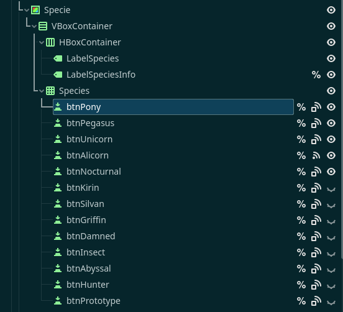Open signals icon on btnPrototype row
Image resolution: width=343 pixels, height=312 pixels.
pos(316,301)
